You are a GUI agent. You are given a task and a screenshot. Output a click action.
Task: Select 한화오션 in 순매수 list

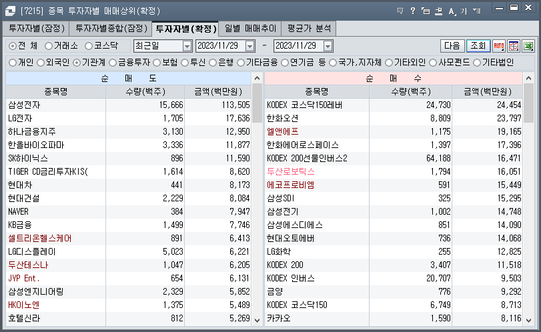[394, 118]
